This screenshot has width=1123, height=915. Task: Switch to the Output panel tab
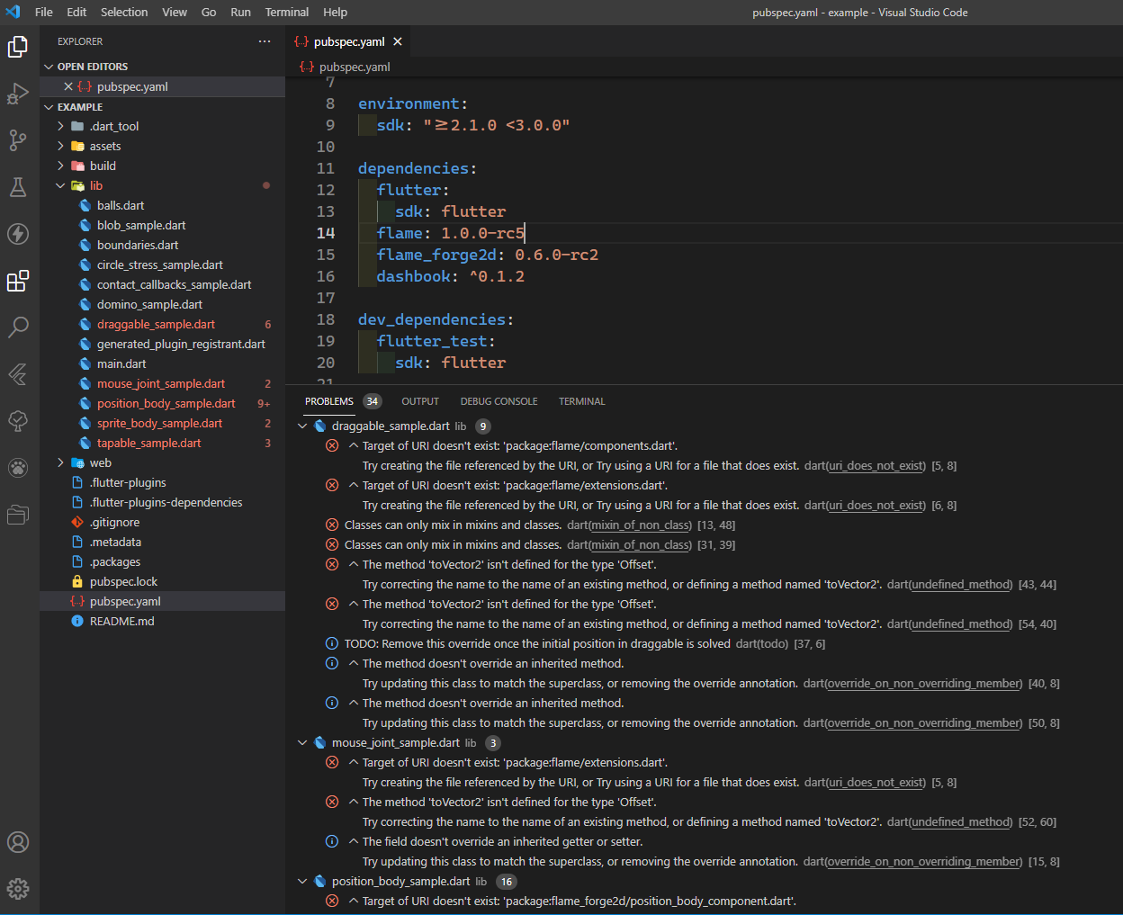tap(420, 401)
